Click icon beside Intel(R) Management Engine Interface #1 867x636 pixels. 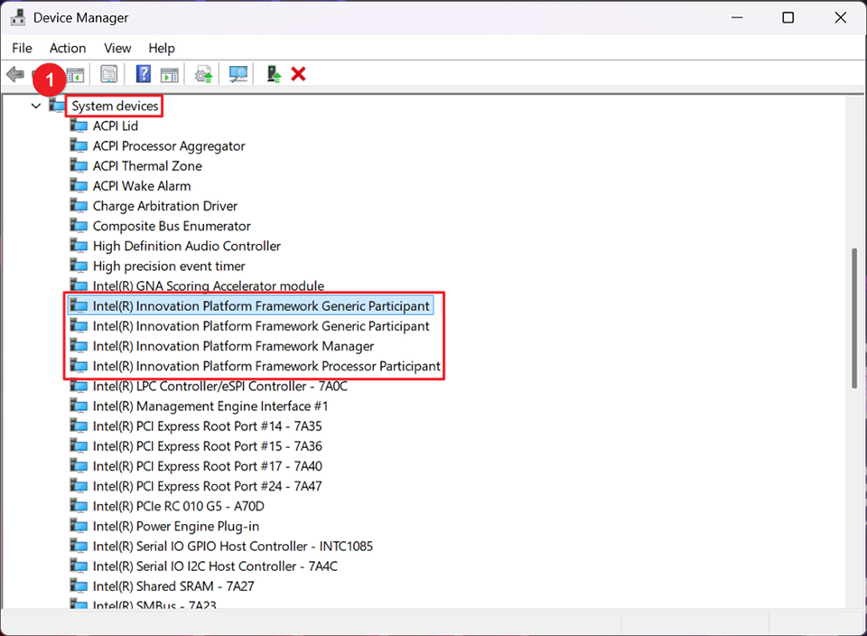pyautogui.click(x=79, y=406)
